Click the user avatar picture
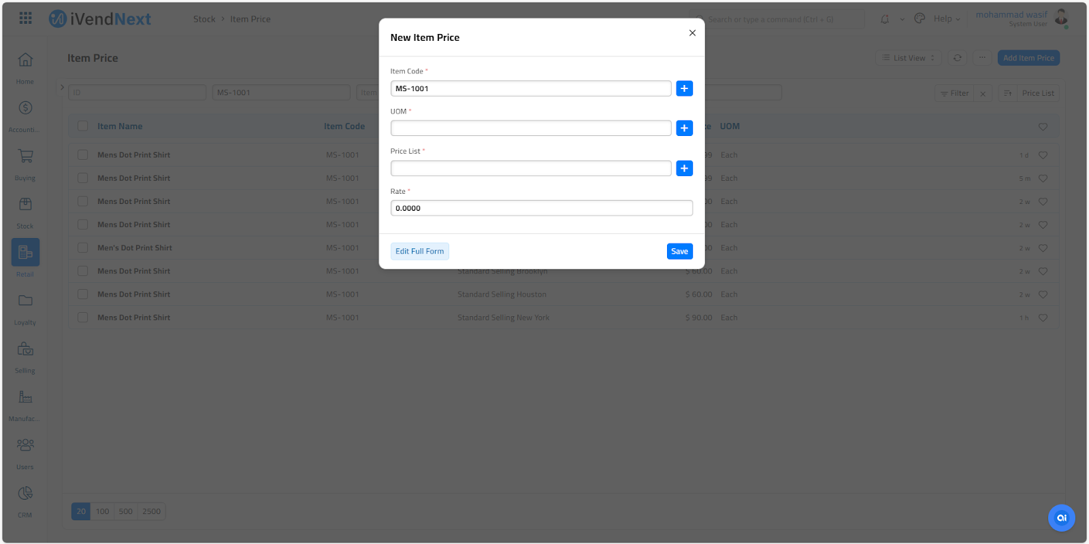This screenshot has width=1089, height=544. pos(1061,18)
